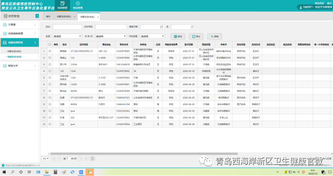This screenshot has width=333, height=176.
Task: Focus the page number input field
Action: click(x=68, y=158)
